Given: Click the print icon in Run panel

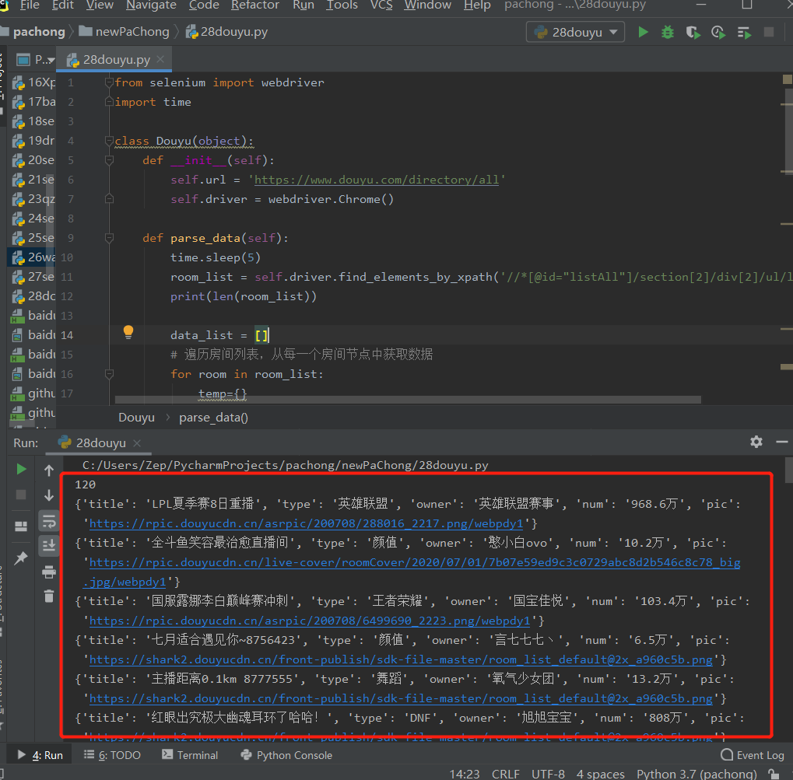Looking at the screenshot, I should coord(49,572).
